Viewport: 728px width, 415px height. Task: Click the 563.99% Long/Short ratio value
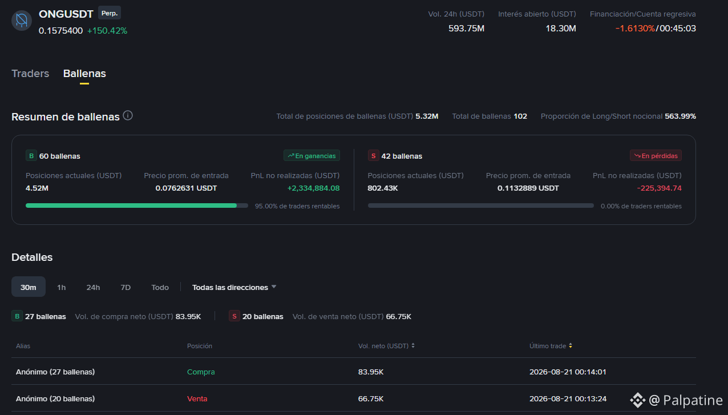tap(680, 116)
